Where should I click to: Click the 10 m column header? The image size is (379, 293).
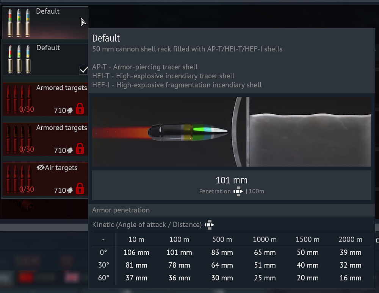(136, 239)
